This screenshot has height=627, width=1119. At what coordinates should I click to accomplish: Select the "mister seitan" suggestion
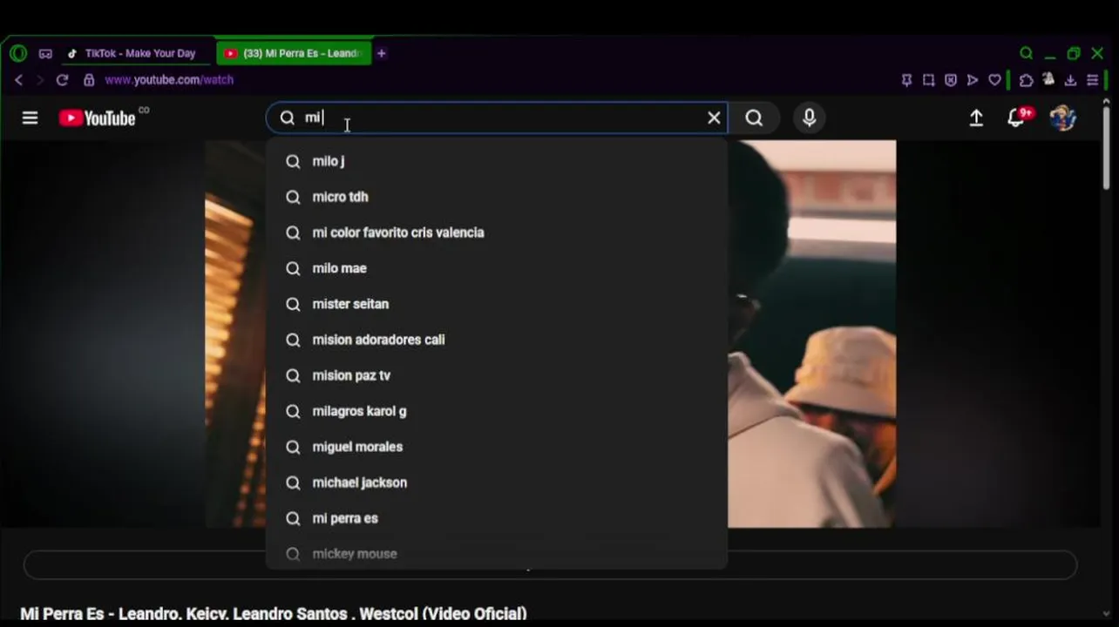pyautogui.click(x=497, y=304)
